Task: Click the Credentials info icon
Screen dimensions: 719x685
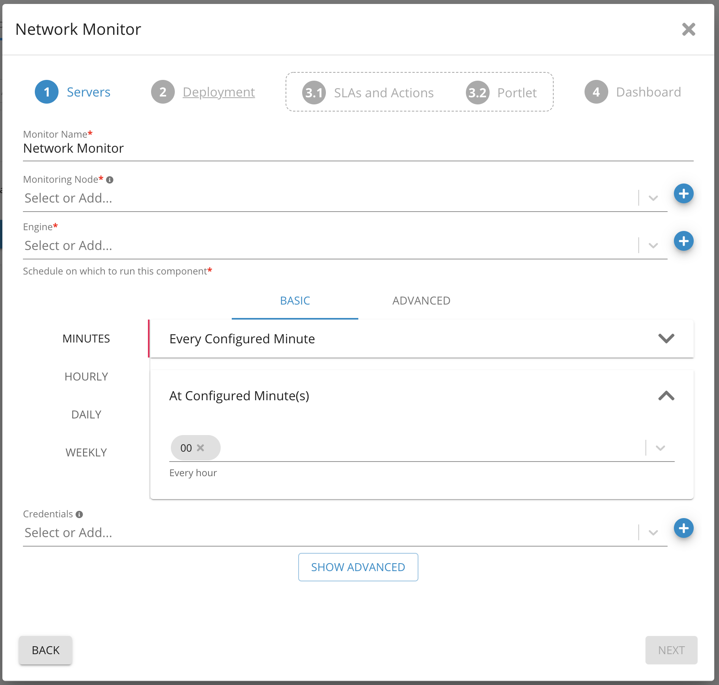Action: pyautogui.click(x=79, y=515)
